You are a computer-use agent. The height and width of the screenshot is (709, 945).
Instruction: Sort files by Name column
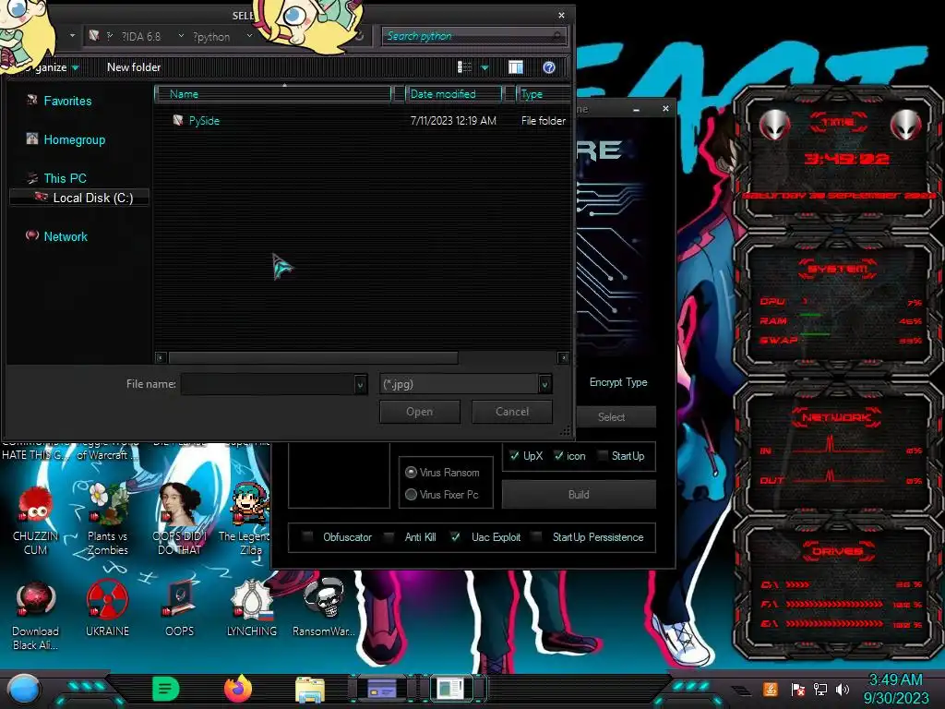[273, 94]
